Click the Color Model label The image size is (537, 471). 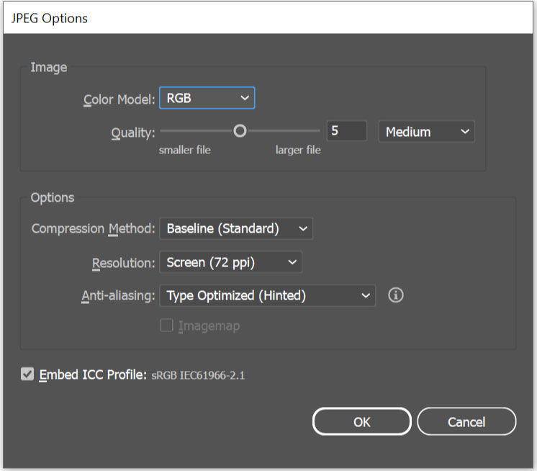119,99
